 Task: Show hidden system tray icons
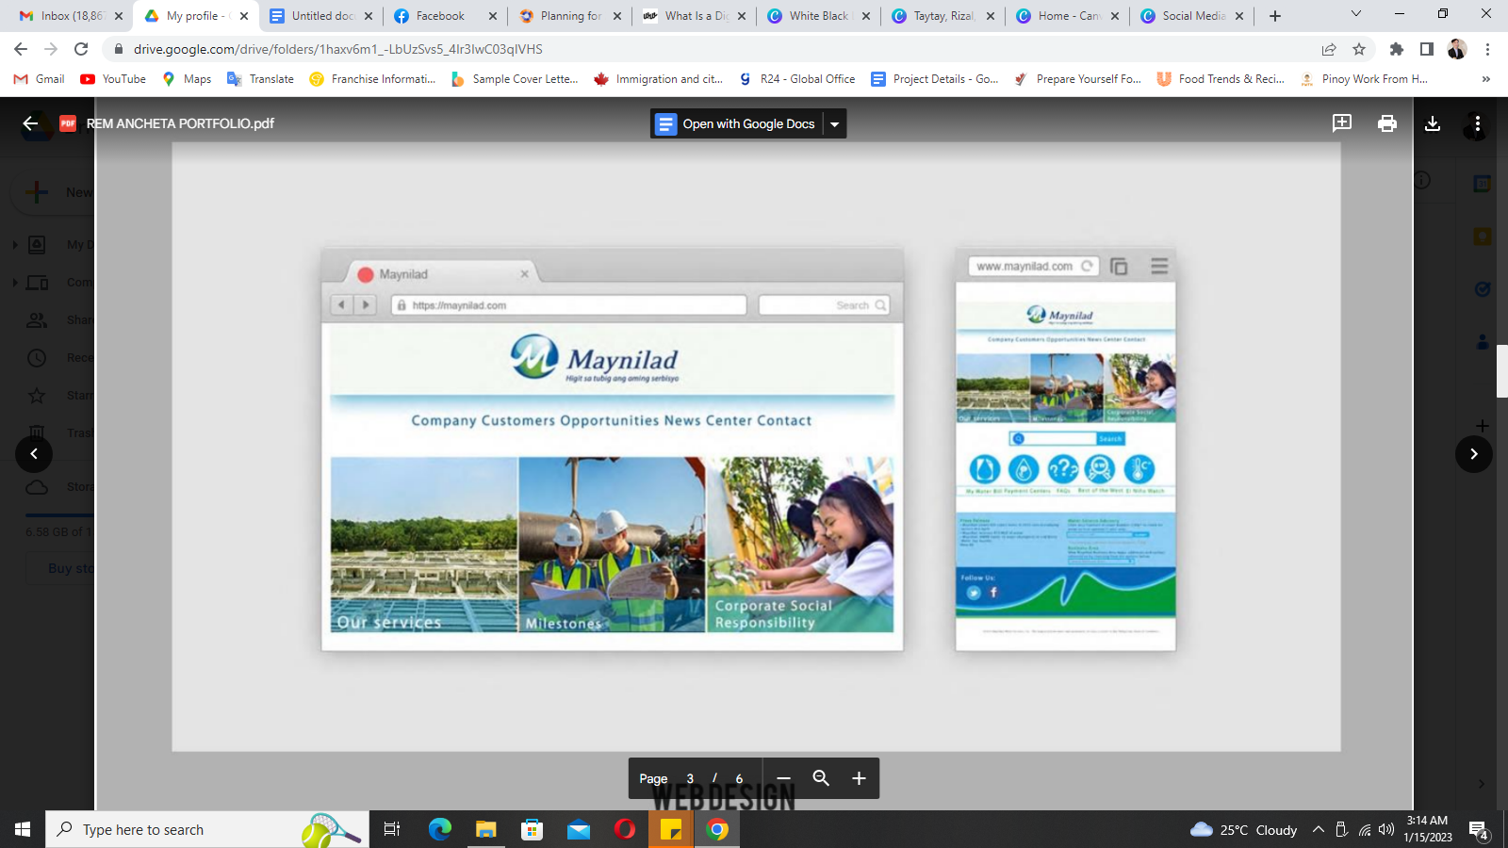pyautogui.click(x=1319, y=829)
